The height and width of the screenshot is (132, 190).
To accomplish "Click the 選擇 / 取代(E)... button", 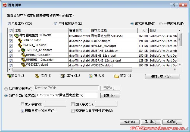I will (162, 76).
